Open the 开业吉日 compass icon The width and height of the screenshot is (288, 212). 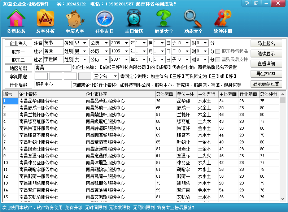tap(104, 21)
